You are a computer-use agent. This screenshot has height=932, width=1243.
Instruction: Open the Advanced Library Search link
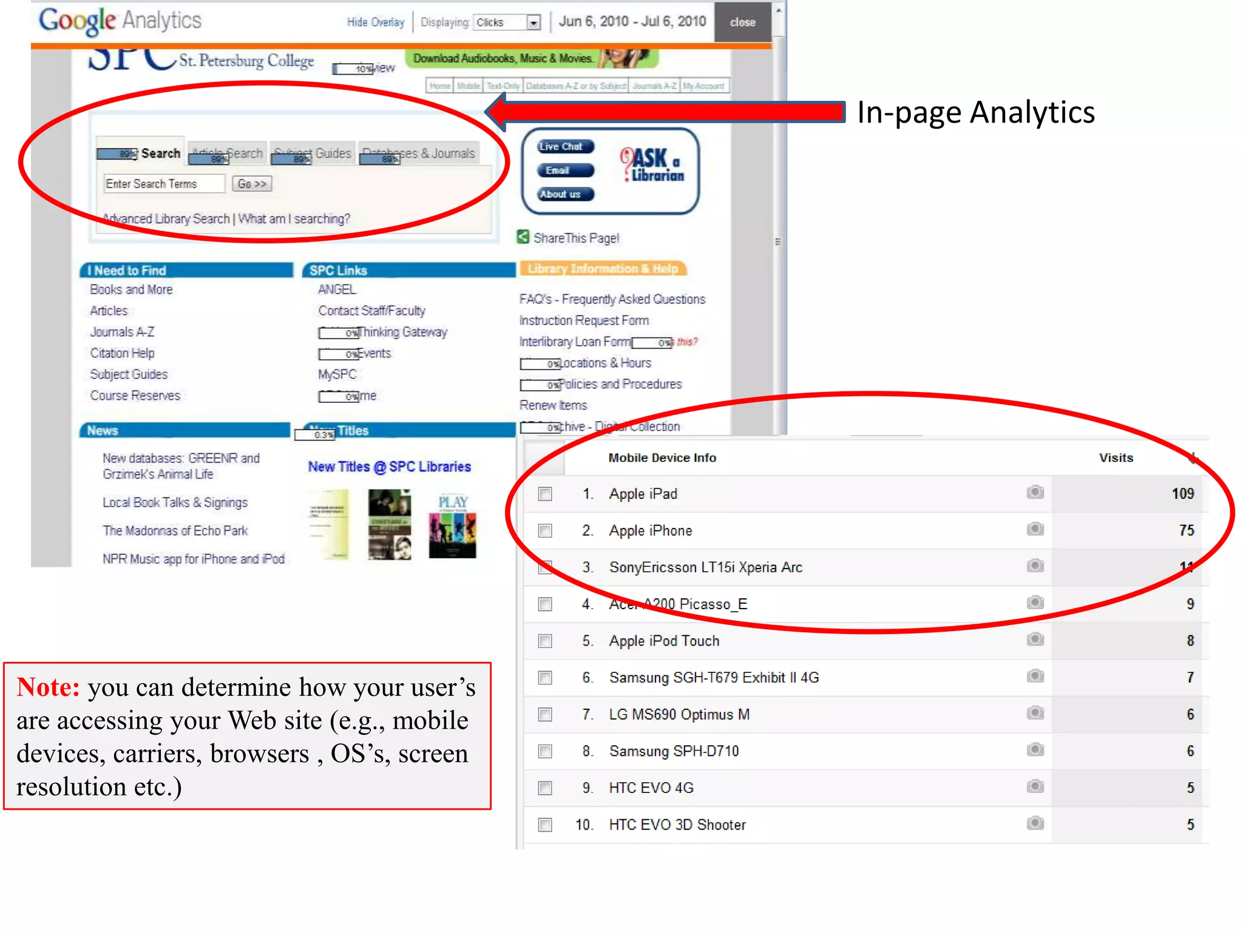(166, 219)
